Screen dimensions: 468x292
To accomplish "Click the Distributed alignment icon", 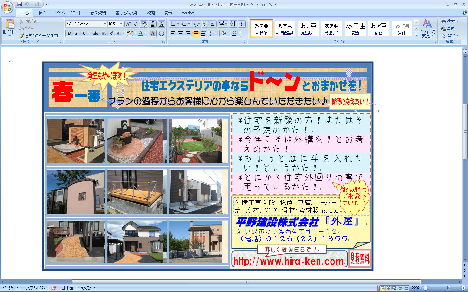I will point(203,33).
